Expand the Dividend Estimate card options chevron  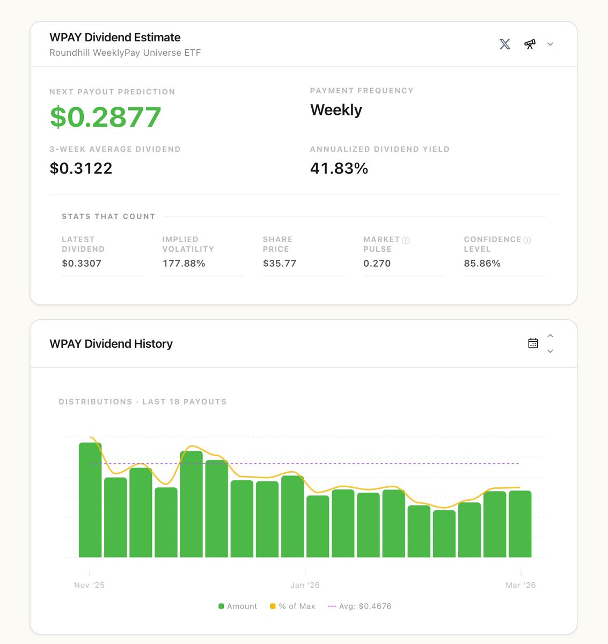coord(550,44)
